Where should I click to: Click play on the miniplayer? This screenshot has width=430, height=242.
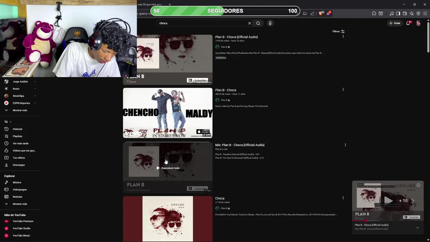click(x=388, y=201)
